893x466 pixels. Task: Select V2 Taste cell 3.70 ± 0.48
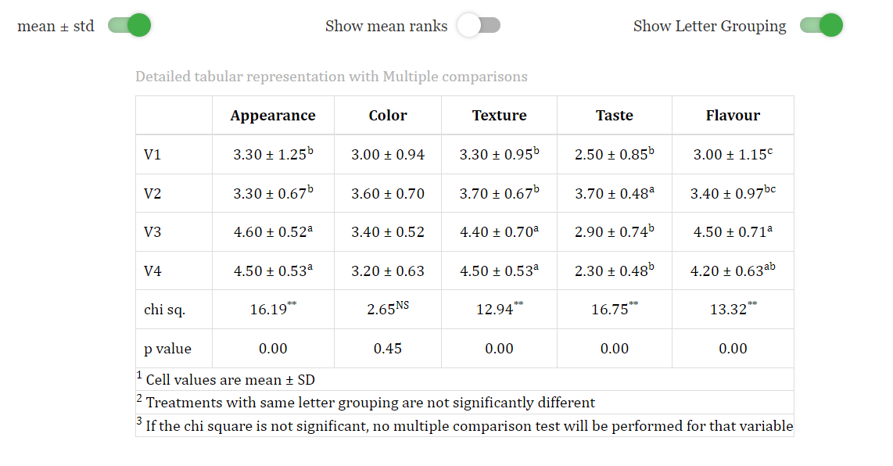click(614, 193)
